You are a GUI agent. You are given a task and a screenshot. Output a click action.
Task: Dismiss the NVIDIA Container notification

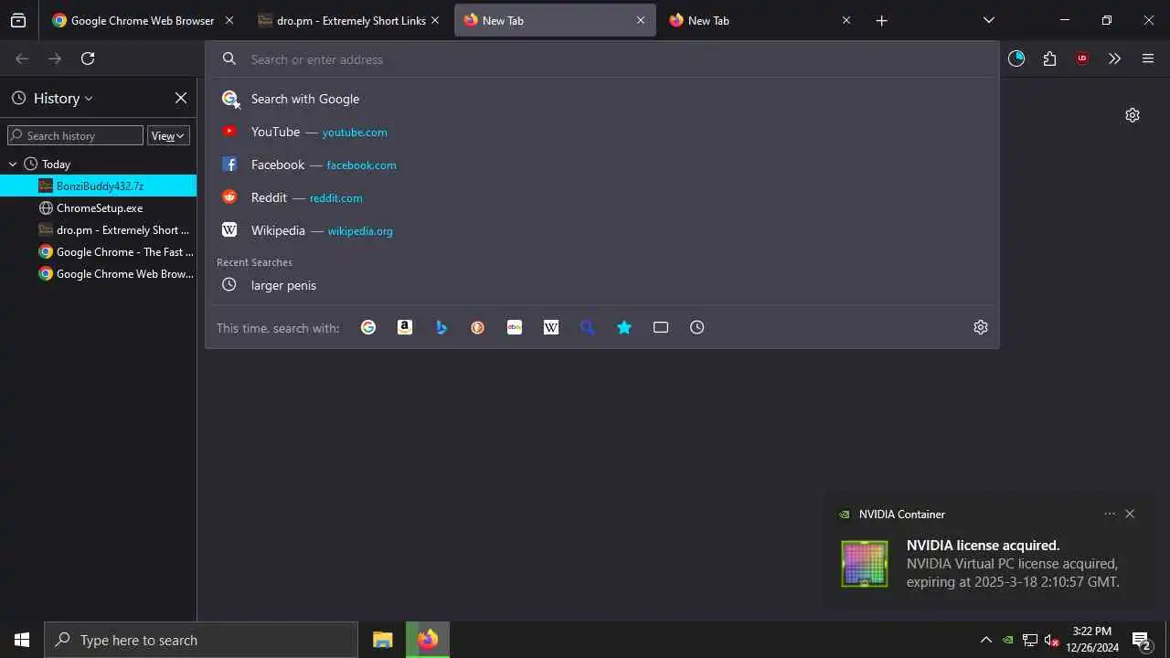point(1130,514)
